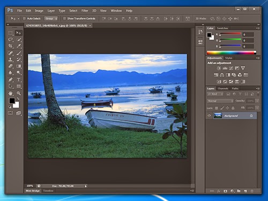268x201 pixels.
Task: Select the Dodge tool
Action: pos(19,72)
